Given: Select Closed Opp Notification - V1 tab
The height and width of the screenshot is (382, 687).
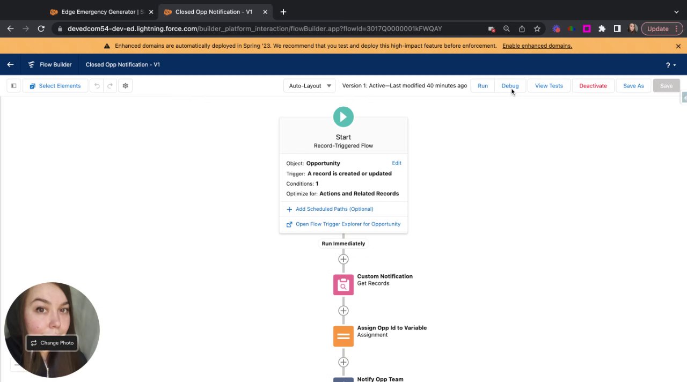Looking at the screenshot, I should (x=214, y=12).
